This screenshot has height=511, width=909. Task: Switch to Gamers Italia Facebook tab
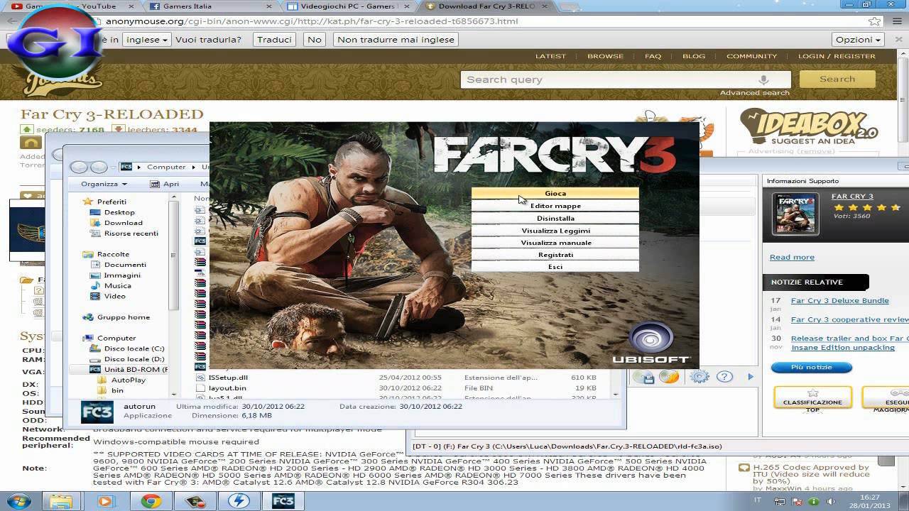[x=210, y=6]
